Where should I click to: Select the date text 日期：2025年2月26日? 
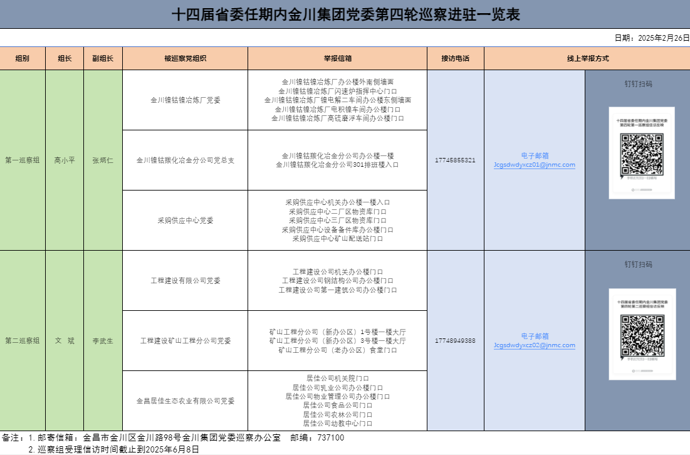(x=652, y=38)
